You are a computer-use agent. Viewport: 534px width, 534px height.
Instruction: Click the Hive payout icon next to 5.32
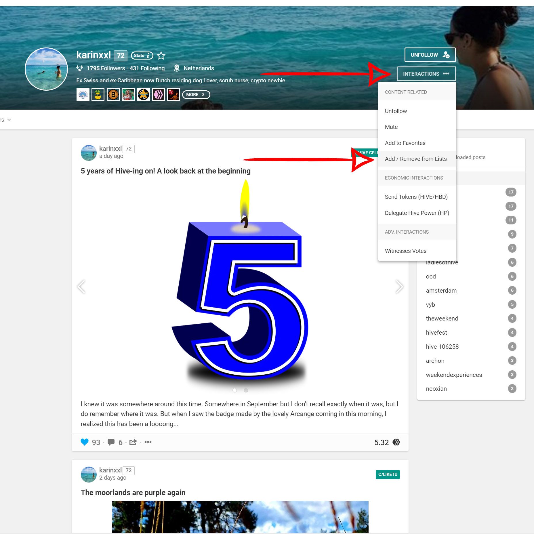(x=396, y=442)
